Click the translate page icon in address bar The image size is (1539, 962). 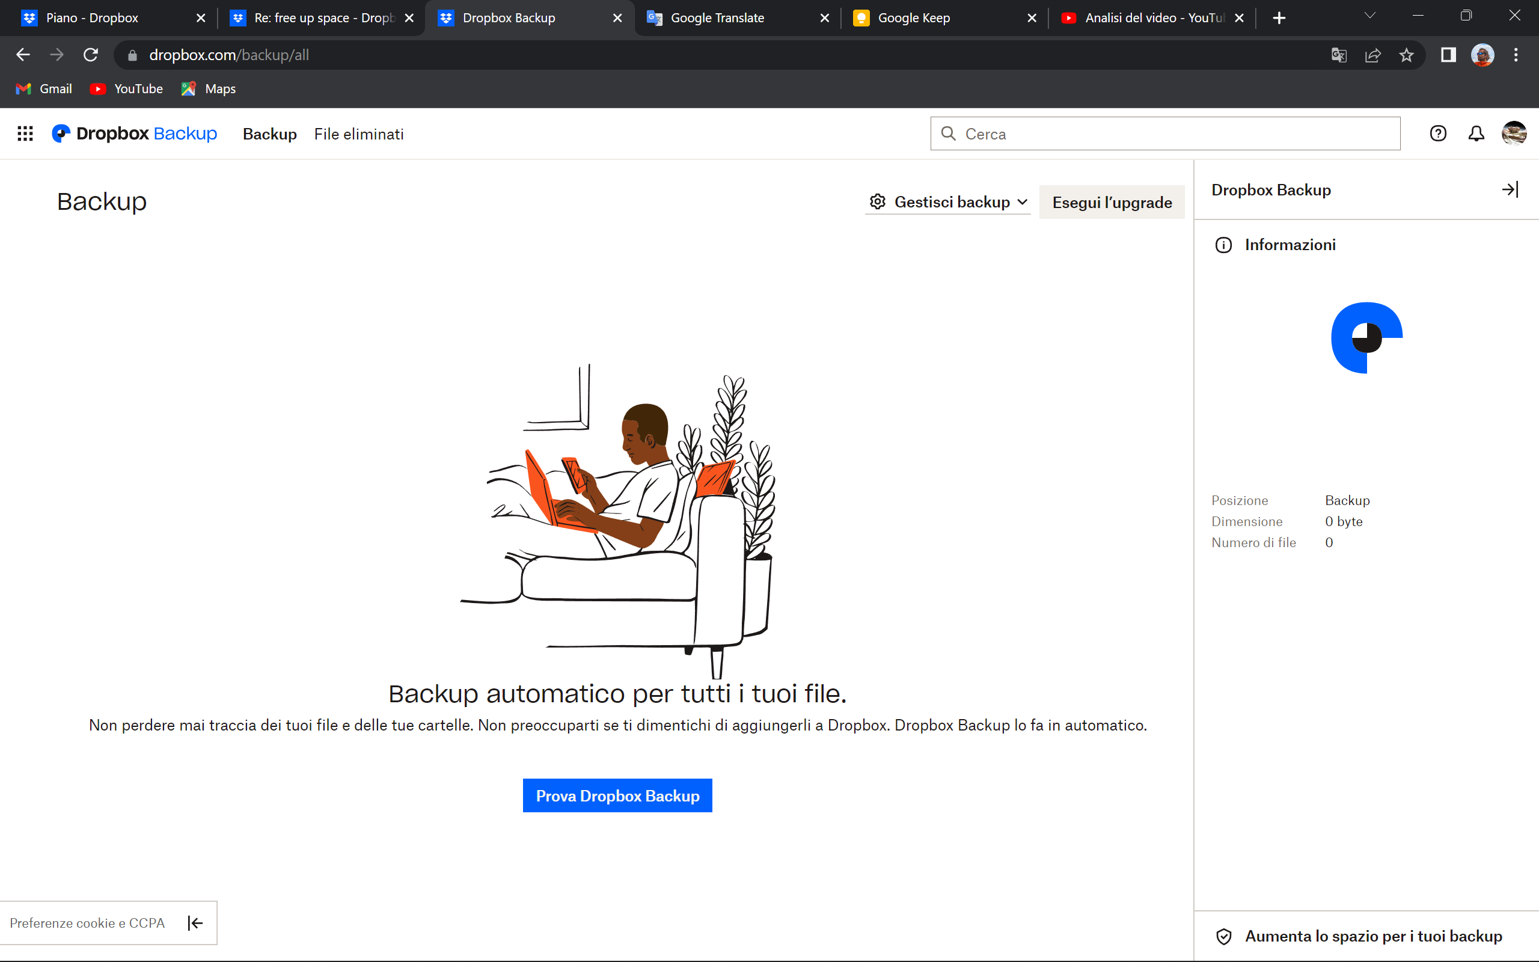coord(1339,55)
